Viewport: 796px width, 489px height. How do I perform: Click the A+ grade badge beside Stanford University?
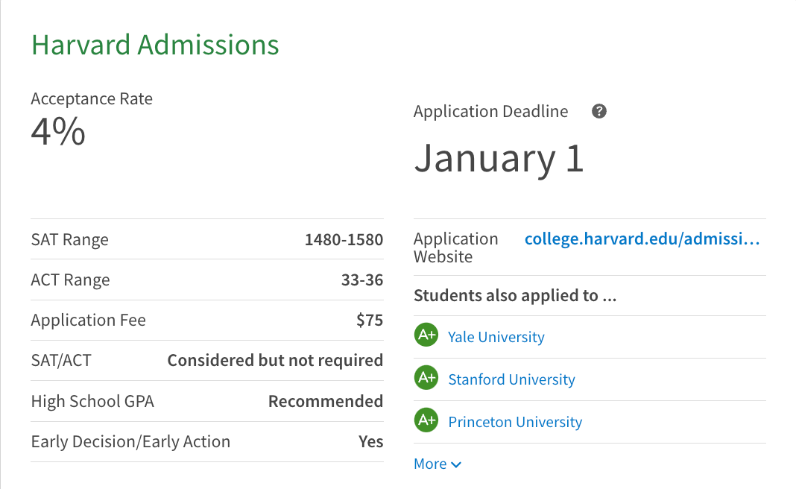[426, 378]
